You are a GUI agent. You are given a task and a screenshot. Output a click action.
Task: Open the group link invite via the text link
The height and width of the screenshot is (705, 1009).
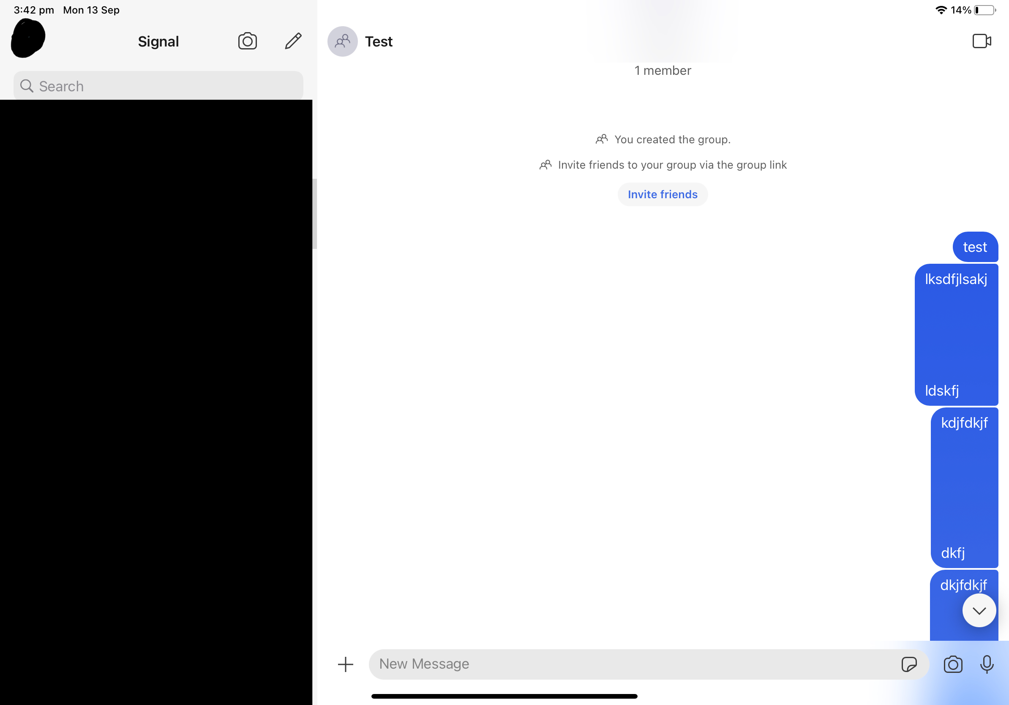click(672, 165)
